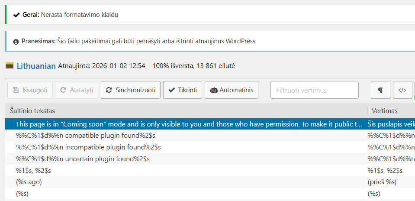
Task: Toggle code view button
Action: click(402, 90)
